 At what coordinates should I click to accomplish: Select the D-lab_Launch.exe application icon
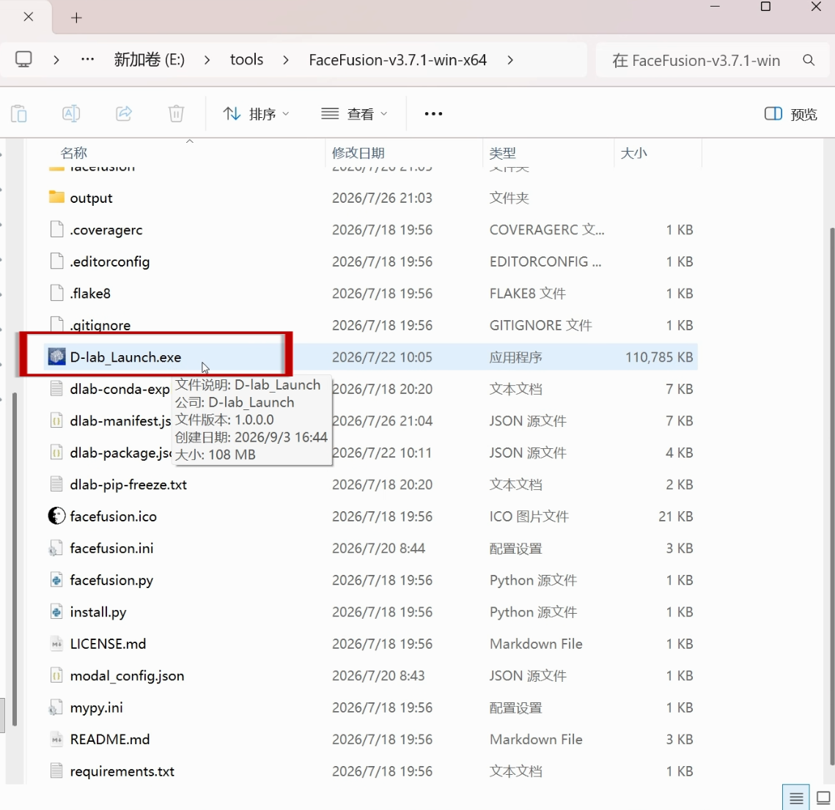point(56,357)
